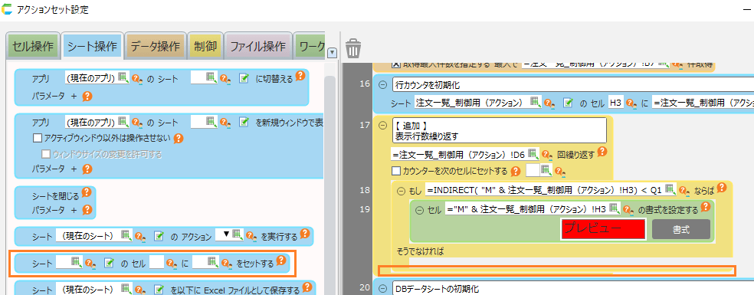Click step number 18 in the gutter
Viewport: 754px width, 295px height.
coord(365,191)
